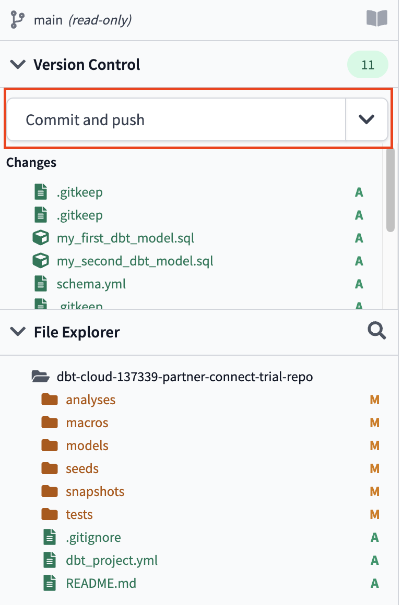Viewport: 402px width, 605px height.
Task: Collapse the Version Control section
Action: pos(17,64)
